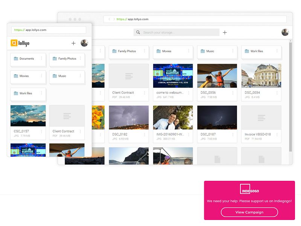Click the Indiegogo logo in pink banner

pos(249,189)
